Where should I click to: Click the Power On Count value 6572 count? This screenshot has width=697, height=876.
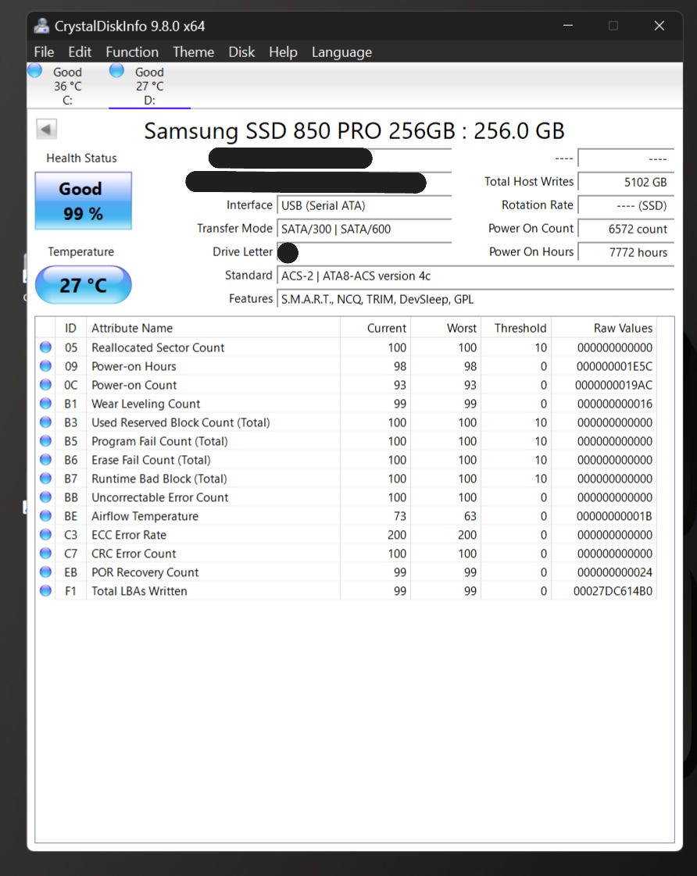(x=626, y=229)
